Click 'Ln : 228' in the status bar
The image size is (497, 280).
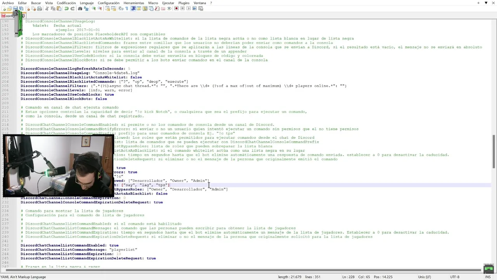pyautogui.click(x=349, y=277)
